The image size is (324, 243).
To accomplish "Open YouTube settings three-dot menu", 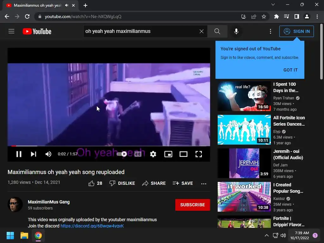I will click(270, 31).
